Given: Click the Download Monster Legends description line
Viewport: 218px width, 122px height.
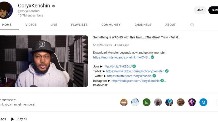Looking at the screenshot, I should [130, 53].
